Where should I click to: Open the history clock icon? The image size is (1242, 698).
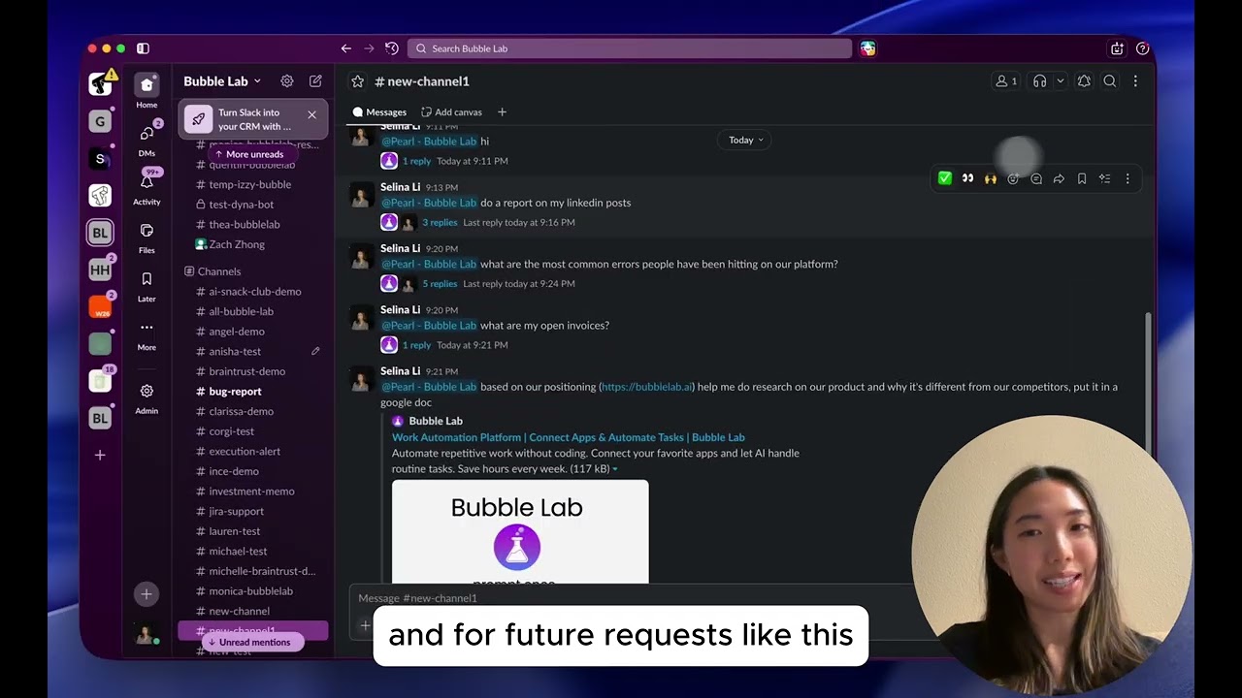pos(392,48)
